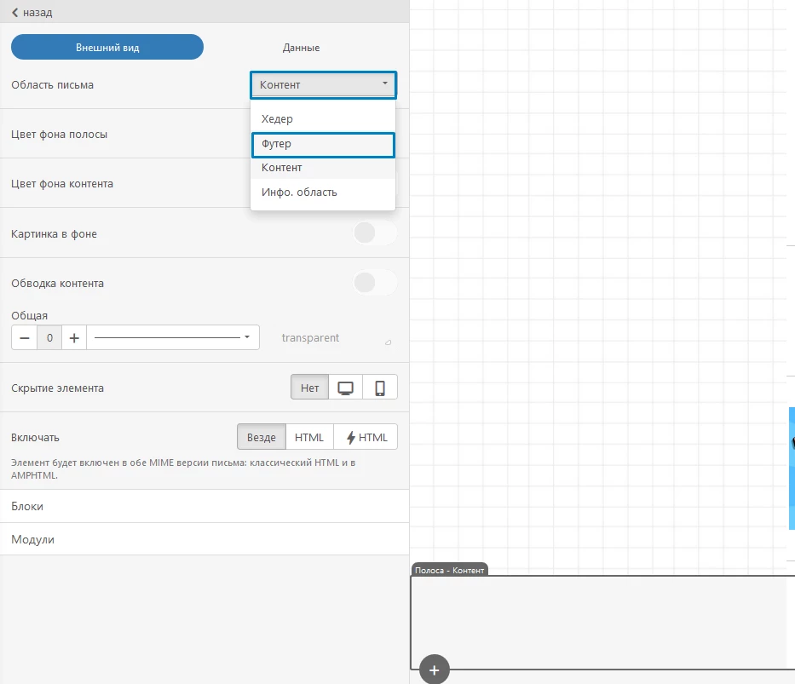This screenshot has height=684, width=795.
Task: Select Инфо. область option
Action: 323,193
